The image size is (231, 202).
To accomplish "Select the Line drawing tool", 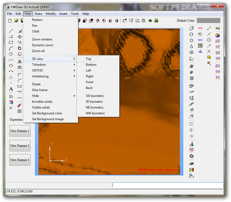I will click(x=11, y=31).
